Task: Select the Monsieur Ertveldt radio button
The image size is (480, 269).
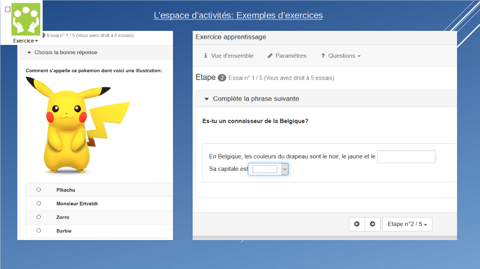Action: tap(38, 204)
